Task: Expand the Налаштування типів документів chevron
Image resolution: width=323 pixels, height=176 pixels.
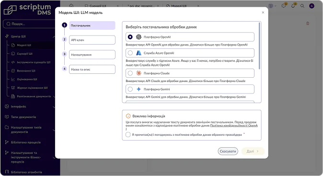Action: (54, 130)
